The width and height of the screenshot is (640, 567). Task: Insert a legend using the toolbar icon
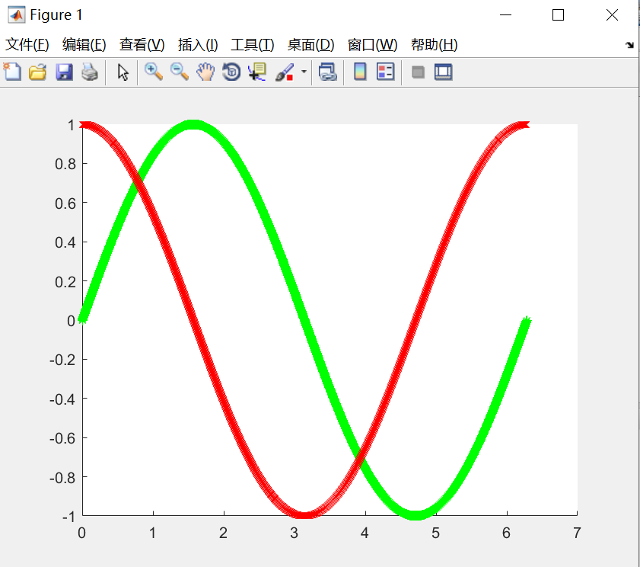385,72
